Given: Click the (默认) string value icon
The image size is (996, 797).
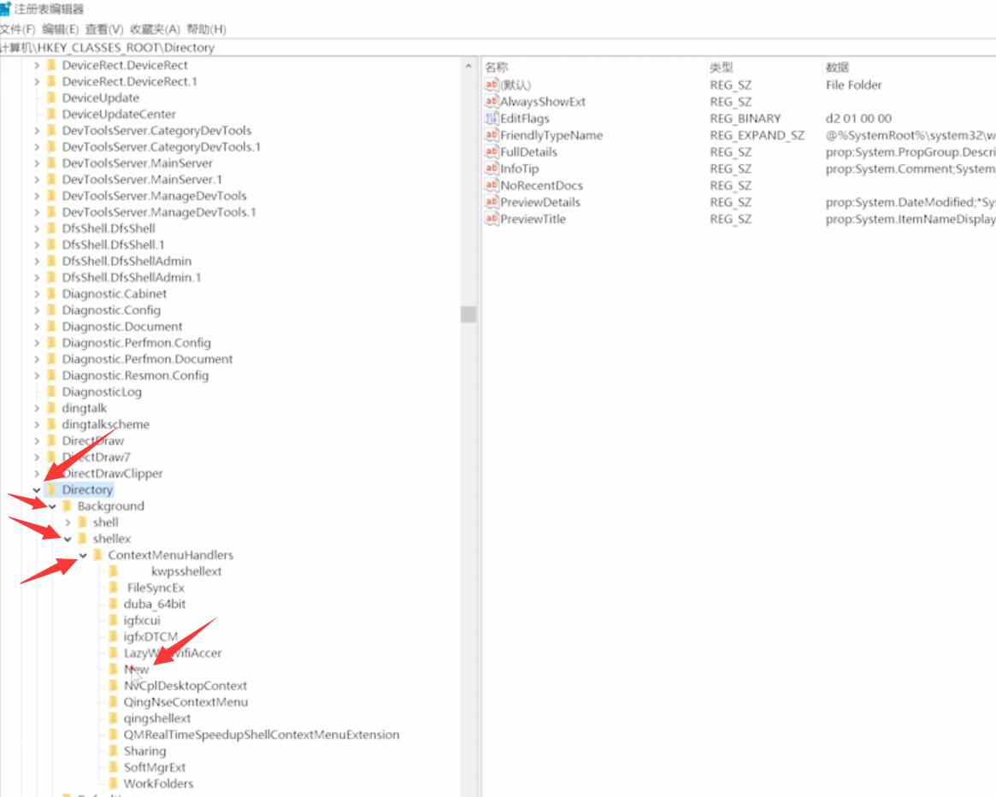Looking at the screenshot, I should point(492,85).
